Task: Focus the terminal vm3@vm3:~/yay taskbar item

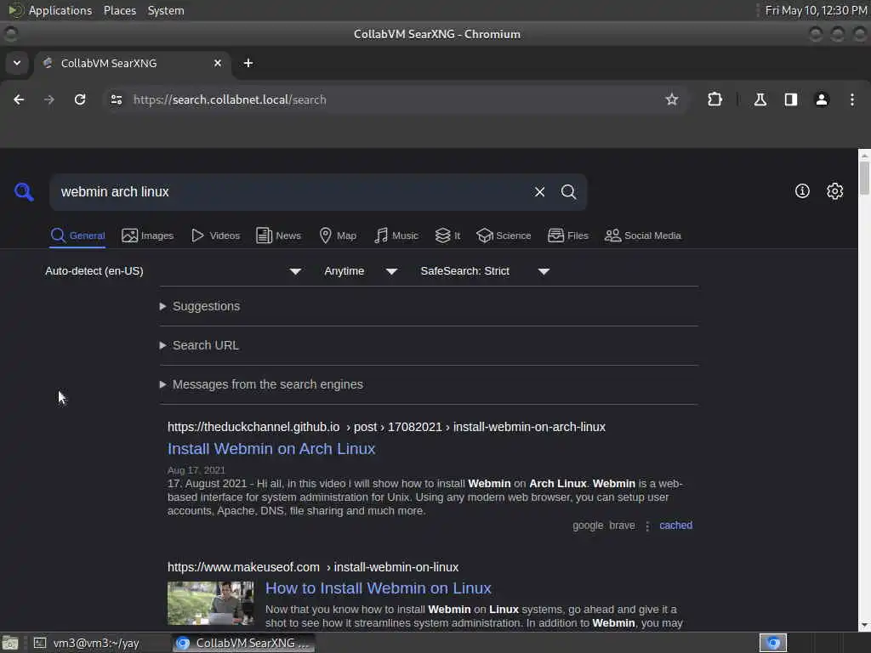Action: coord(88,643)
